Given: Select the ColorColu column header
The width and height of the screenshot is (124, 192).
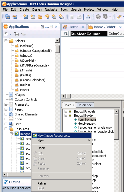Looking at the screenshot, I should tap(116, 34).
